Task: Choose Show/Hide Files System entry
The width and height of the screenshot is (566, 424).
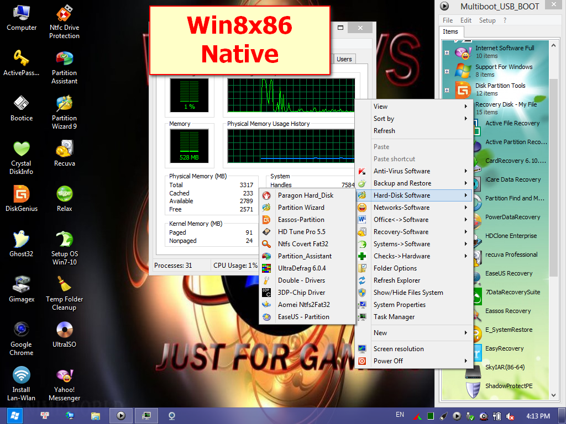Action: tap(413, 293)
